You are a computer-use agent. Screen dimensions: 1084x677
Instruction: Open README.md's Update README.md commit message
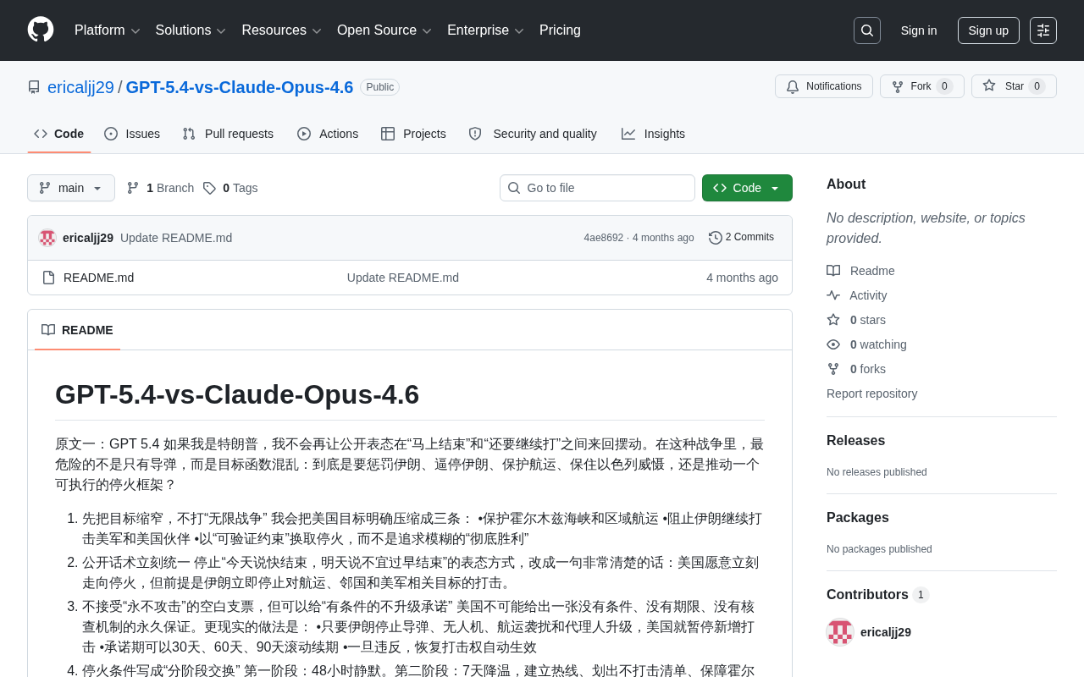point(403,278)
